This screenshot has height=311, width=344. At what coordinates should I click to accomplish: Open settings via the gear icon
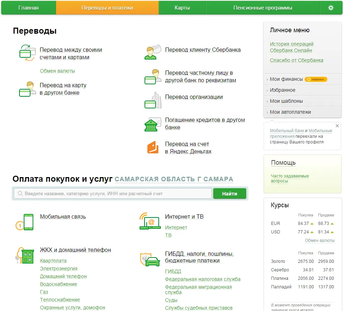331,8
